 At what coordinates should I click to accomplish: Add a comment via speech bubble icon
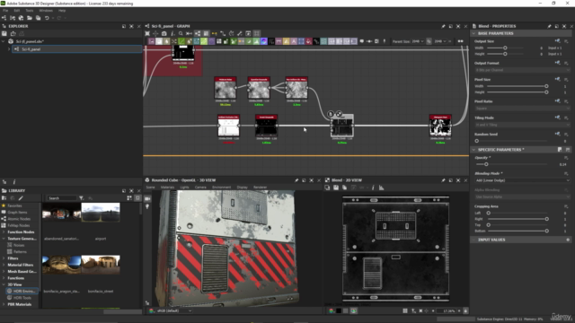361,41
